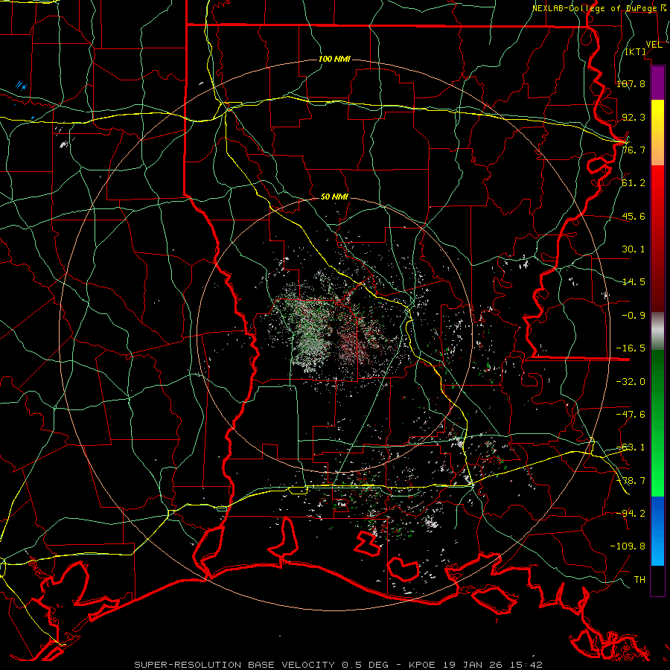Pick the light blue velocity scale segment
Image resolution: width=670 pixels, height=670 pixels.
(657, 553)
